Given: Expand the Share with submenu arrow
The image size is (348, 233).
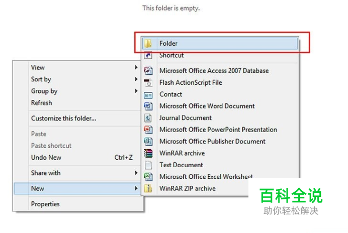Looking at the screenshot, I should [x=136, y=173].
